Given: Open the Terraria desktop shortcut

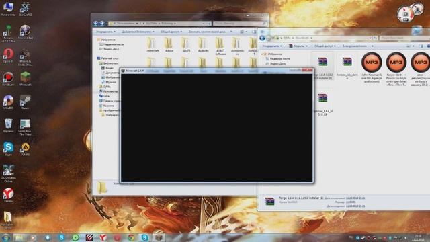Looking at the screenshot, I should coord(8,33).
